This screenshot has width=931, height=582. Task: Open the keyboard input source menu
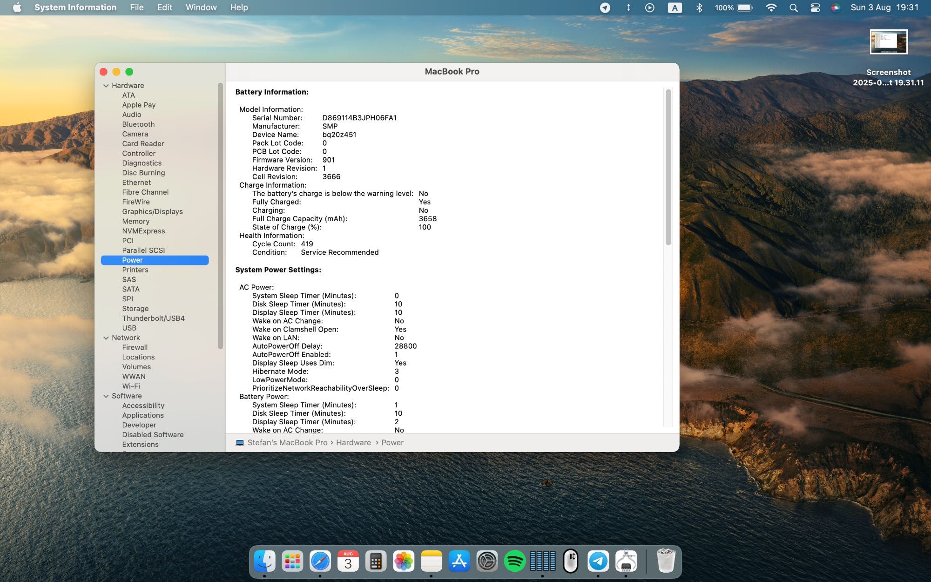coord(675,7)
